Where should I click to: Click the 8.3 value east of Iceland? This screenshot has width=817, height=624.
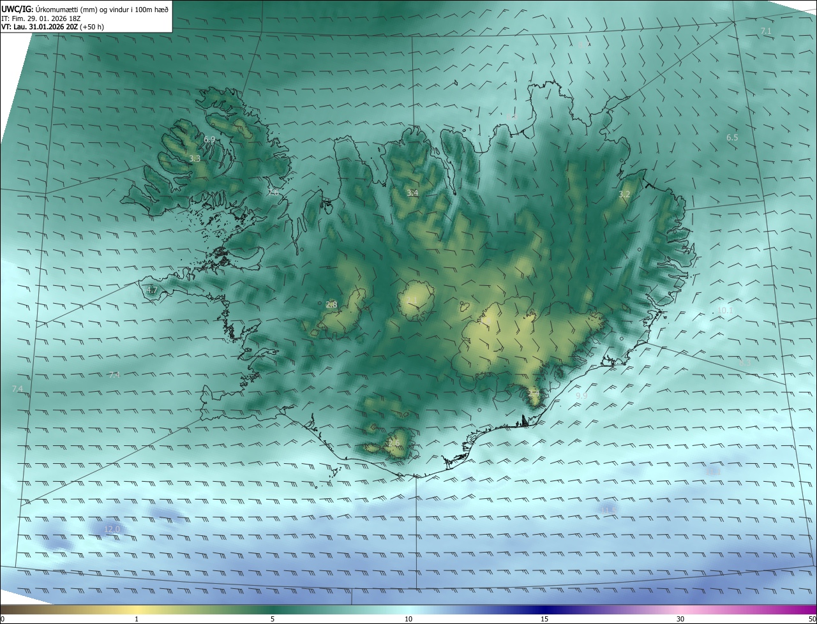pyautogui.click(x=745, y=362)
